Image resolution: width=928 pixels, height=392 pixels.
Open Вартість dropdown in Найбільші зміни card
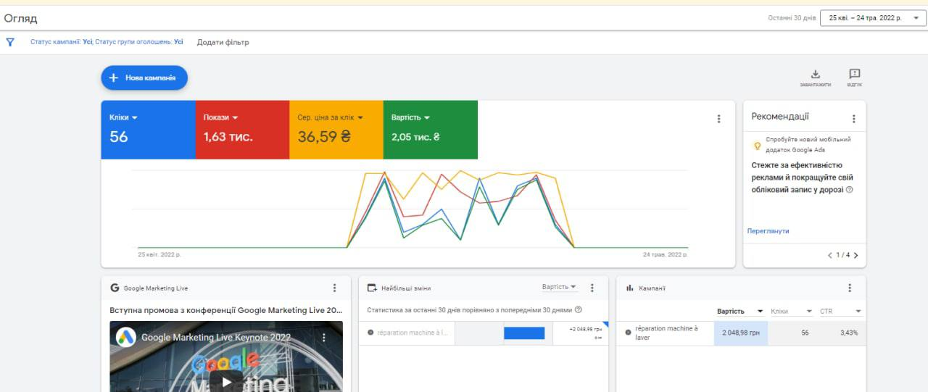pyautogui.click(x=559, y=287)
